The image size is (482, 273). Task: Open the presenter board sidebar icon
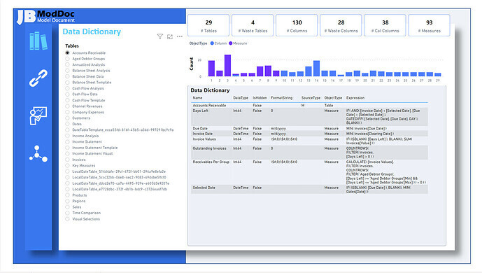(38, 115)
